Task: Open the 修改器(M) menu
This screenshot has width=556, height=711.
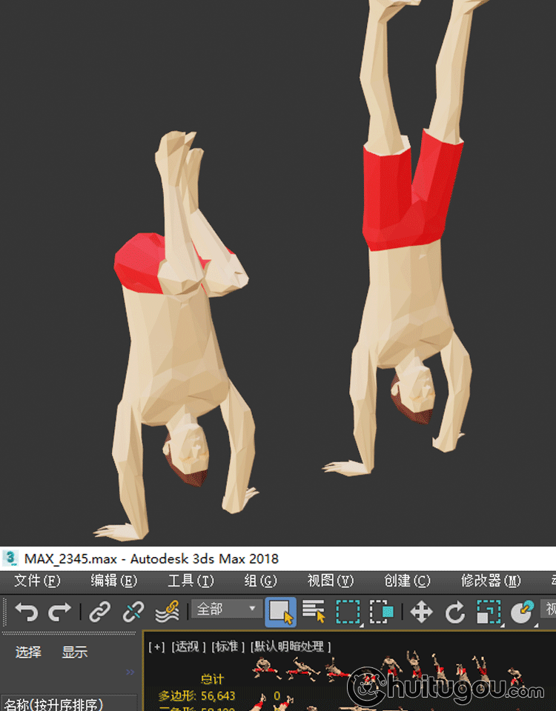Action: pos(491,581)
